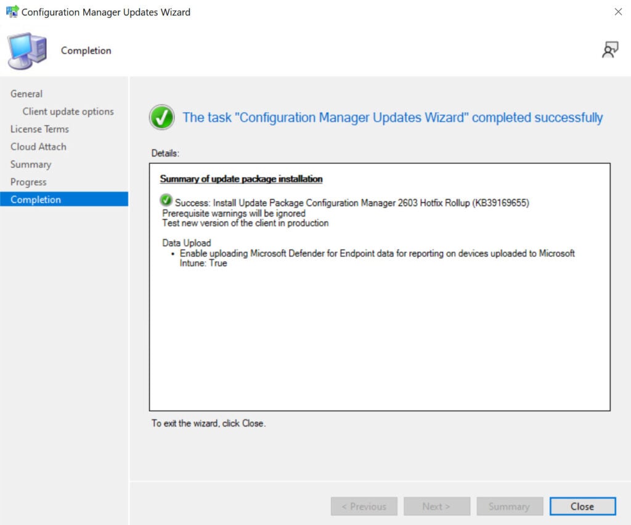This screenshot has width=631, height=525.
Task: Click the disabled Next button
Action: (437, 506)
